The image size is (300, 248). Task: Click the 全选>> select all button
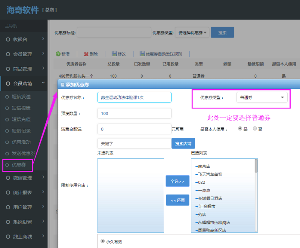pos(177,181)
